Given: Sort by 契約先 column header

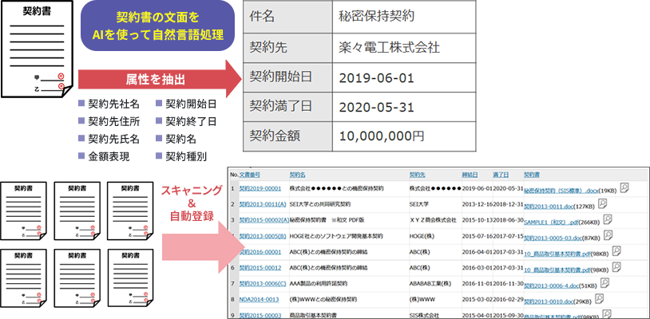Looking at the screenshot, I should pos(417,175).
